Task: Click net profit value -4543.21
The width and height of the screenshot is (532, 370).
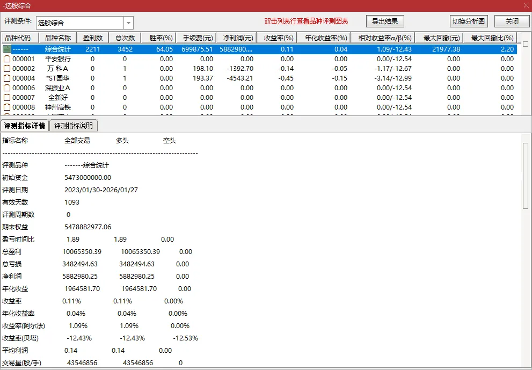Action: coord(240,78)
